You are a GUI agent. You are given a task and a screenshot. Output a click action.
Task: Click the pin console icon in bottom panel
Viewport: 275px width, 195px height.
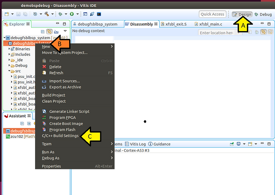tap(232, 144)
